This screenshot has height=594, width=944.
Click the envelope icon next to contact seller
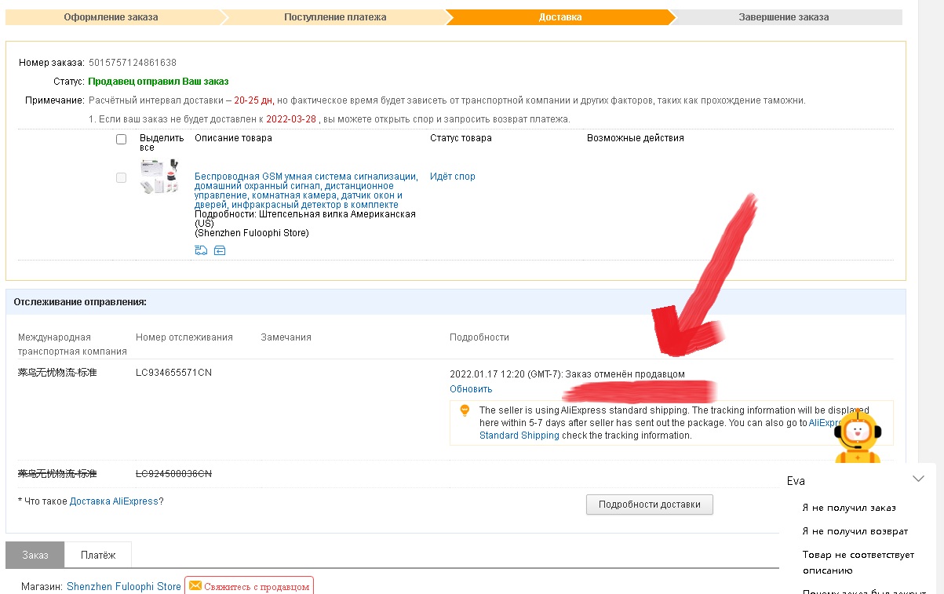(195, 586)
